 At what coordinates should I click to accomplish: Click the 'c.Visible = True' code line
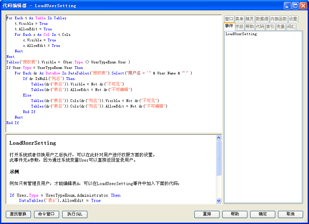click(40, 40)
